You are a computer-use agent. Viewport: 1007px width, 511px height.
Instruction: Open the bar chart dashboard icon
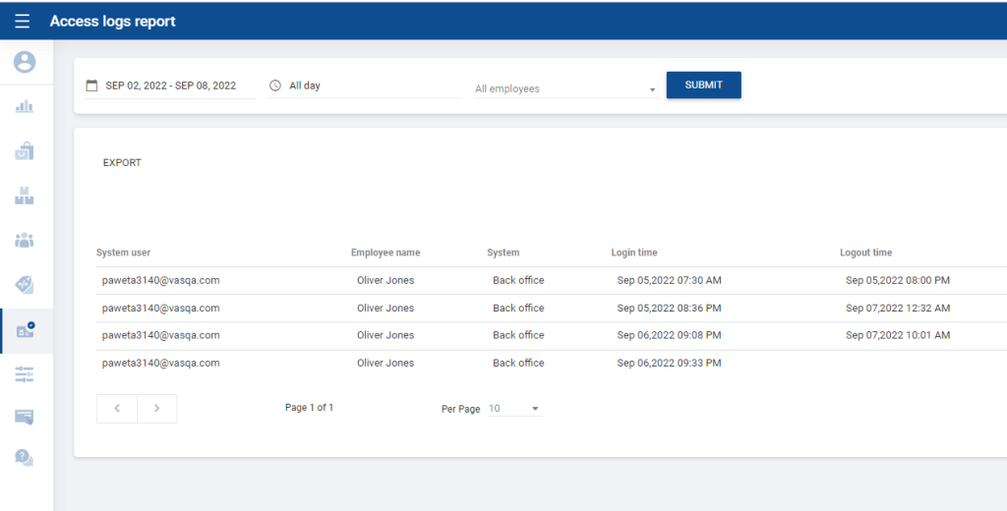pos(25,106)
